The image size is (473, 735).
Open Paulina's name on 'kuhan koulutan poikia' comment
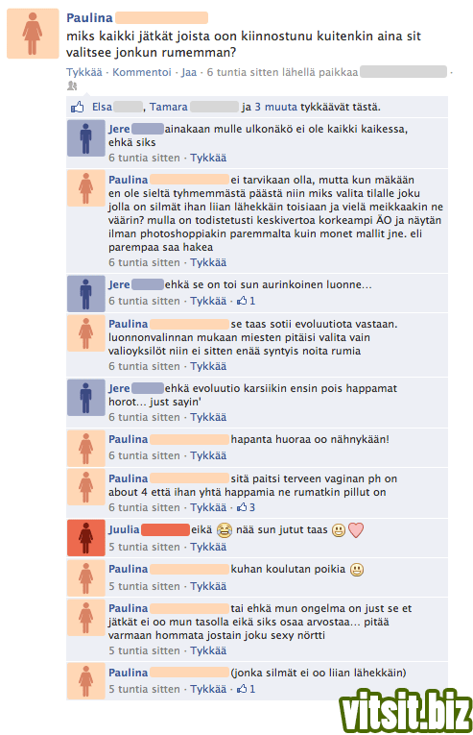(x=129, y=569)
